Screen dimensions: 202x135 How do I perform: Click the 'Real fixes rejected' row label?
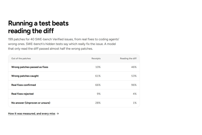pyautogui.click(x=22, y=94)
